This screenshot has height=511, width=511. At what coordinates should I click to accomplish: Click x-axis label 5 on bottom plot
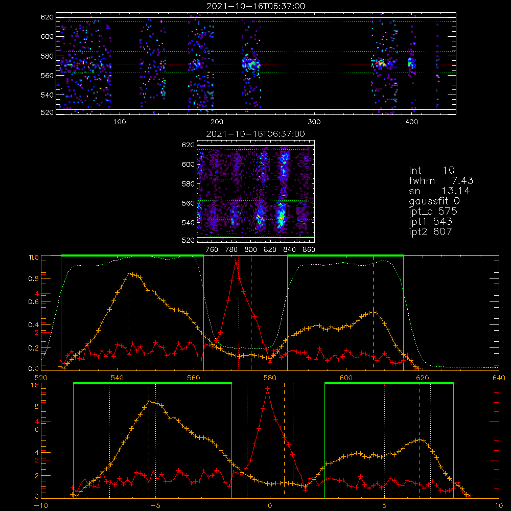384,506
